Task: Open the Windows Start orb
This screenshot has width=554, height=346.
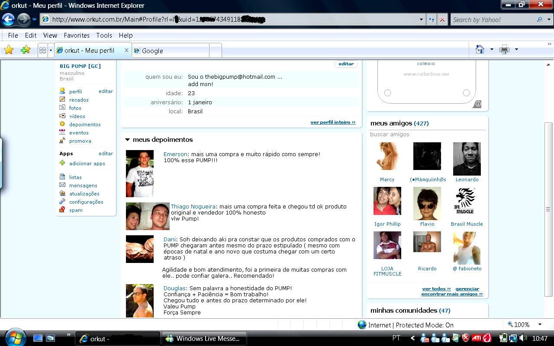Action: tap(15, 337)
